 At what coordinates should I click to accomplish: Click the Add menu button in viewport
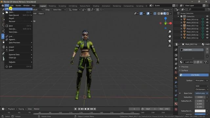click(35, 13)
